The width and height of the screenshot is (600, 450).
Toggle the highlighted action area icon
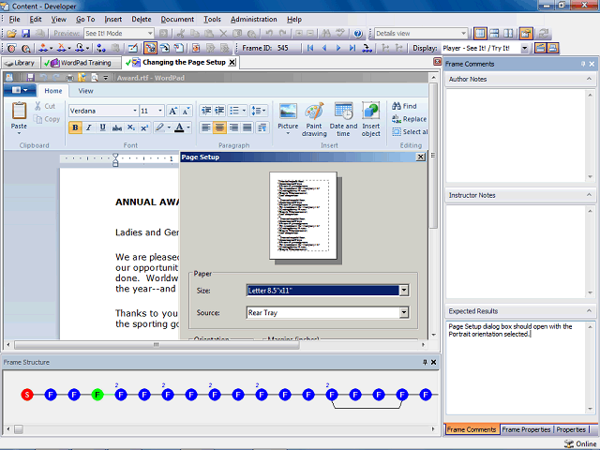click(150, 48)
